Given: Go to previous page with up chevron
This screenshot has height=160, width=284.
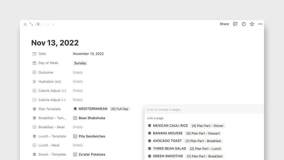Looking at the screenshot, I should tap(47, 24).
